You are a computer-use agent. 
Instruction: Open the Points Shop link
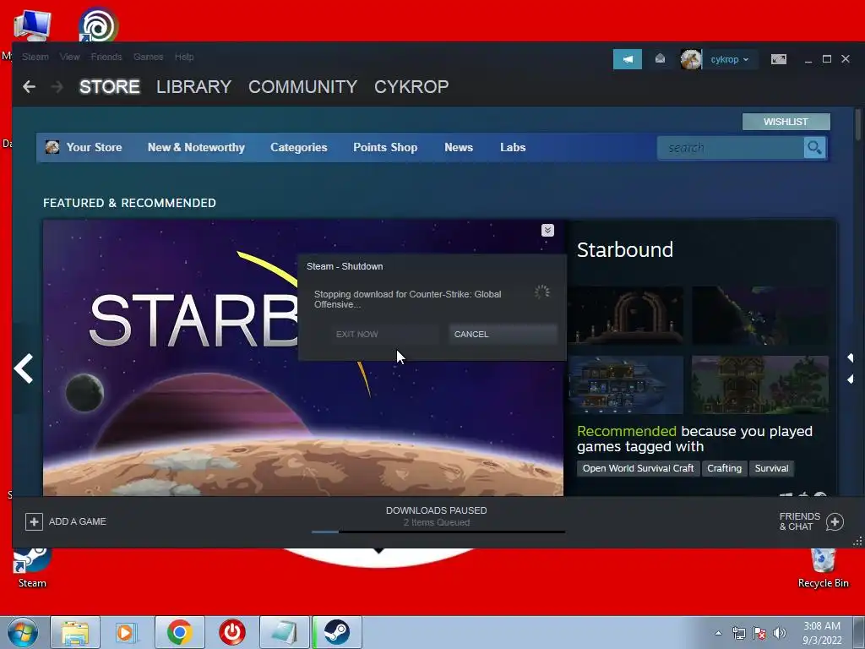385,147
